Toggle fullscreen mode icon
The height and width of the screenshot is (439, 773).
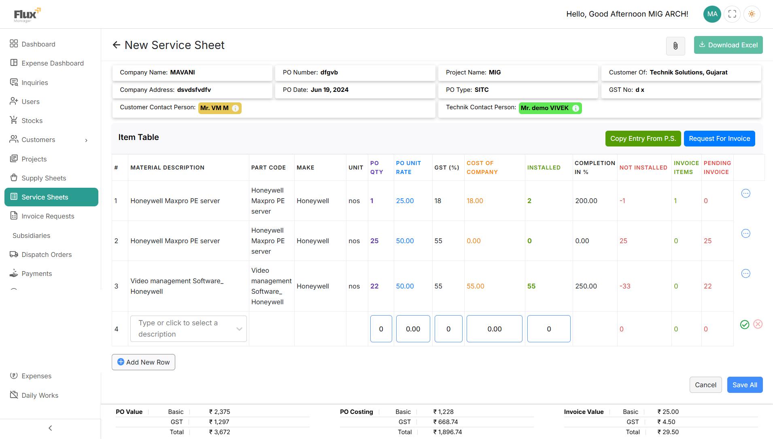tap(732, 14)
